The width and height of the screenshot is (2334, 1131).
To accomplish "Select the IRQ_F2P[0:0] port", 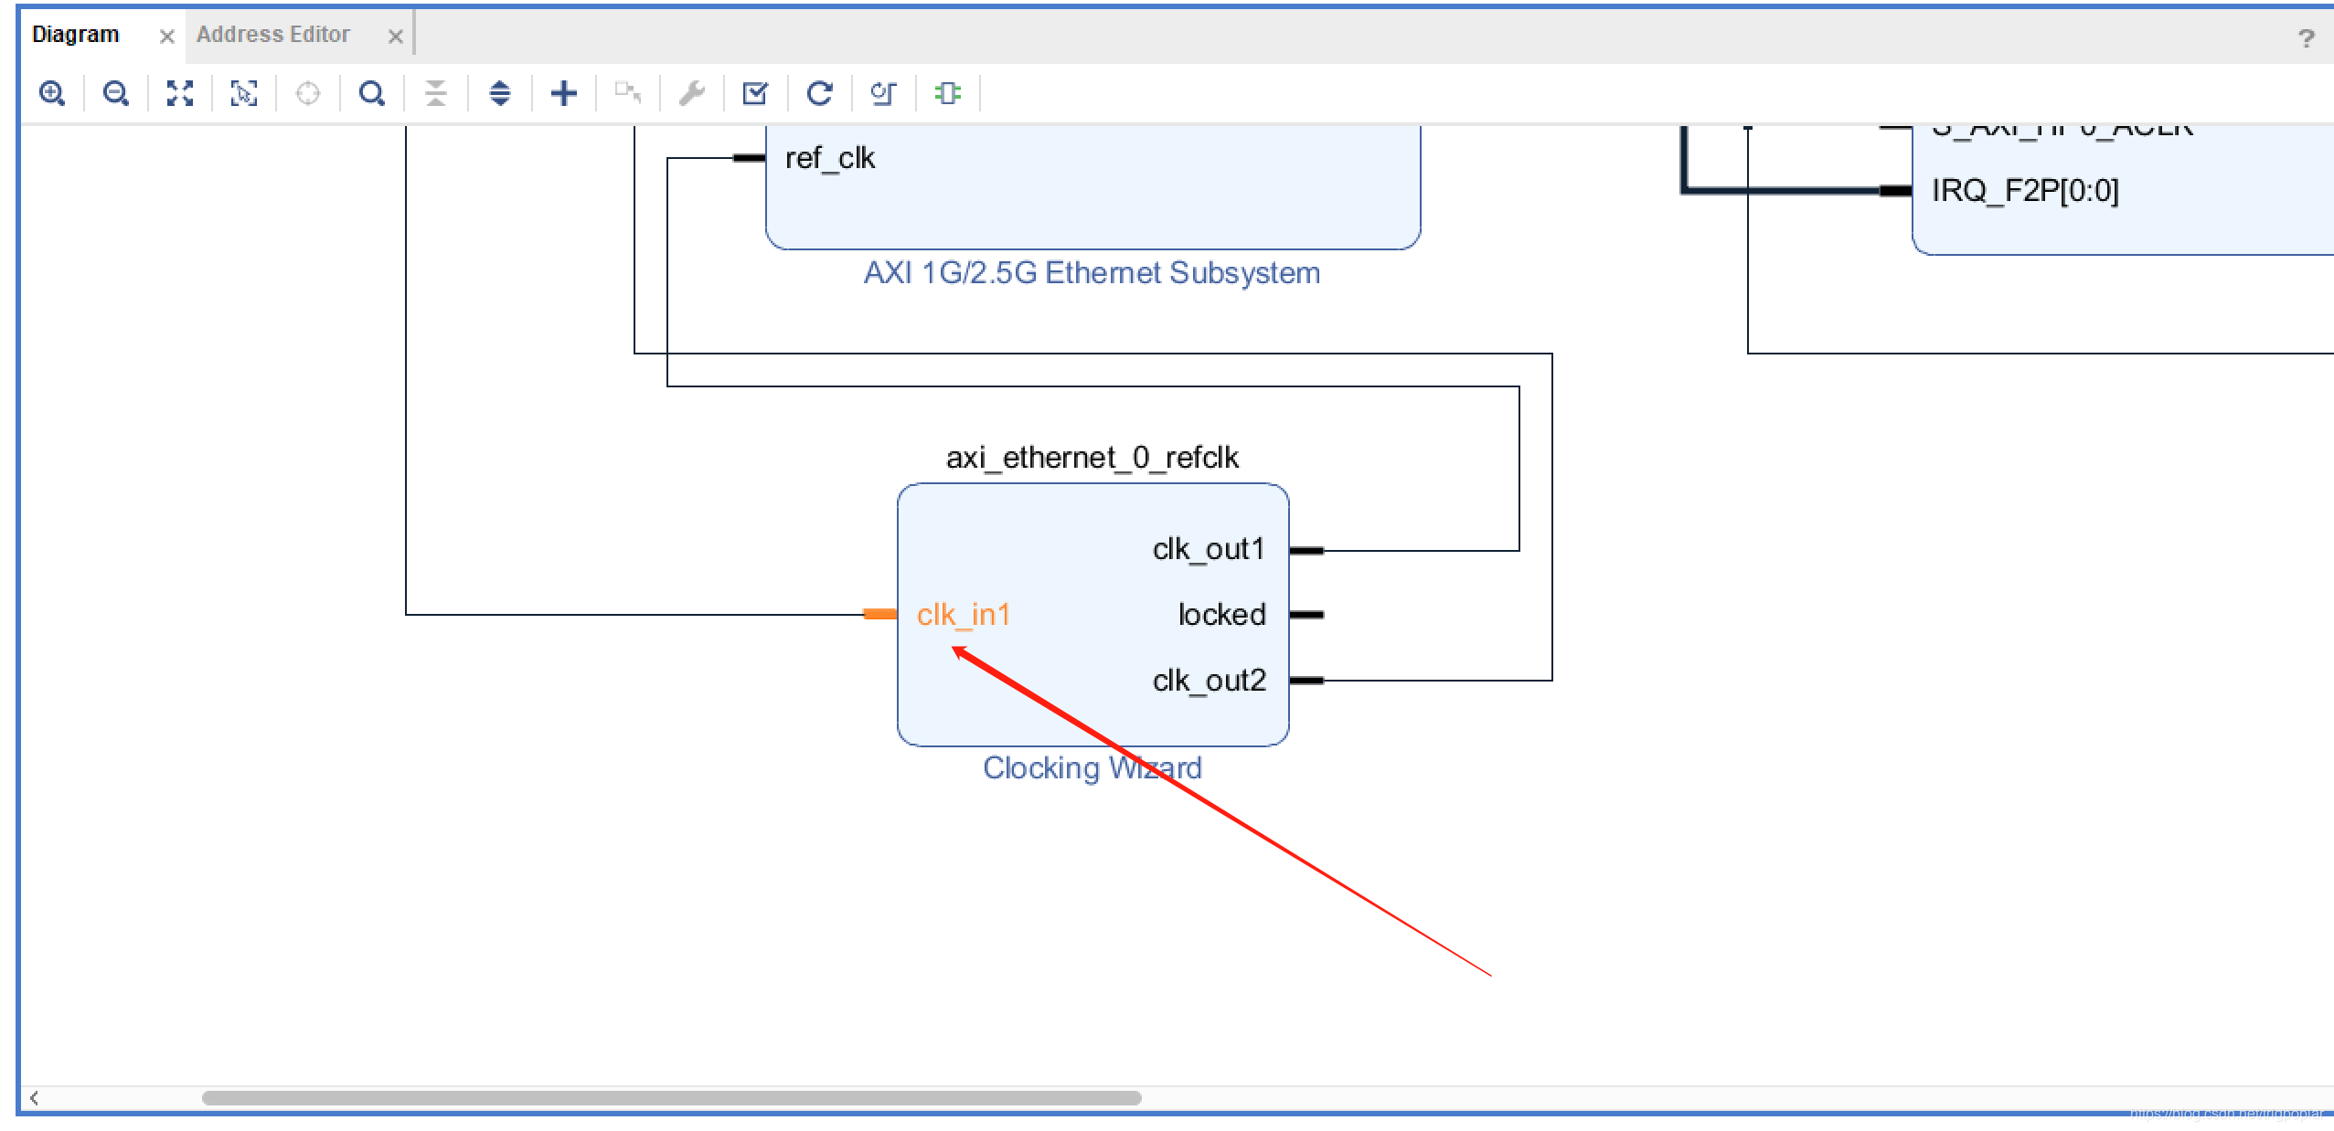I will click(x=2025, y=190).
